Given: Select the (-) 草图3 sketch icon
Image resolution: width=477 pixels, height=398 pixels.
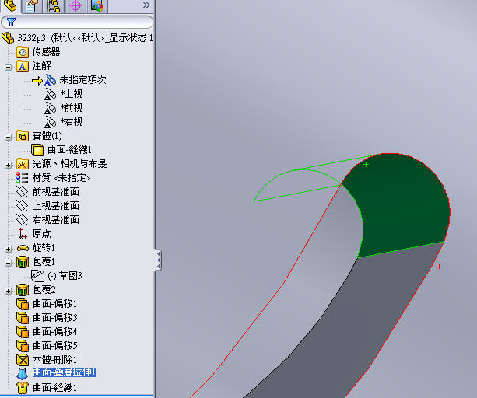Looking at the screenshot, I should 37,276.
